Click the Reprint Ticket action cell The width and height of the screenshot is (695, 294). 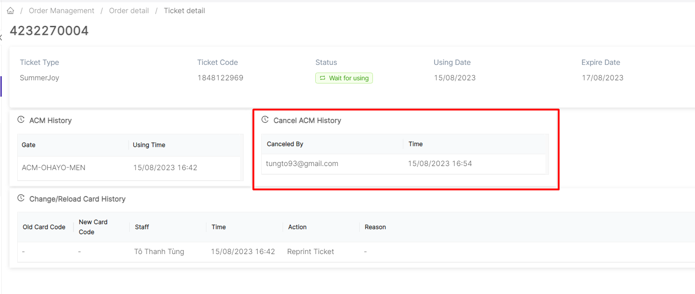[310, 251]
